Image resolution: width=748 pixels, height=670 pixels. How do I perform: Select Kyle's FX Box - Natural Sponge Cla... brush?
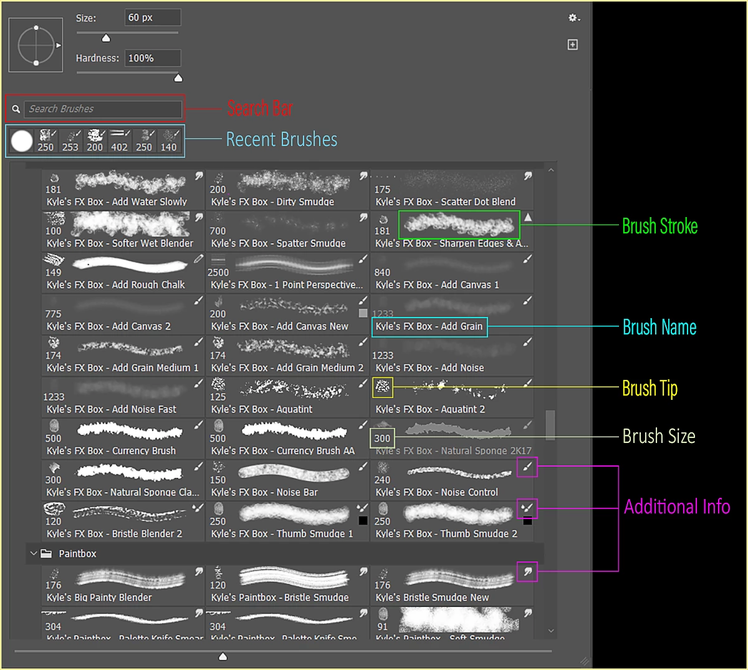coord(123,480)
